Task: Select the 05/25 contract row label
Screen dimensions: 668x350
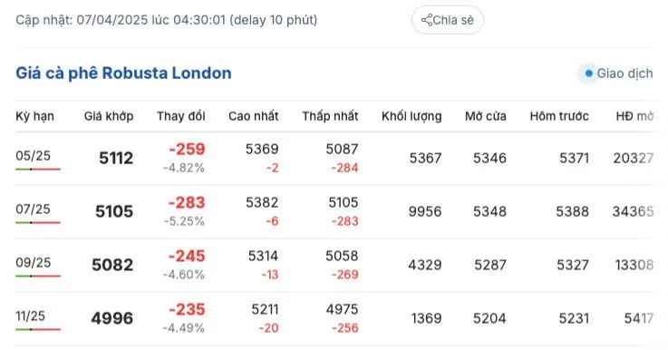Action: (34, 156)
